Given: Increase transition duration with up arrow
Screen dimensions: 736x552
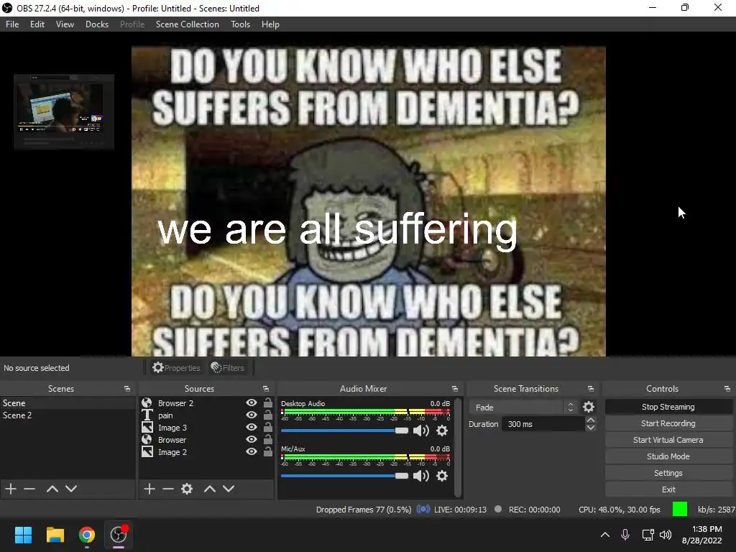Looking at the screenshot, I should (591, 420).
